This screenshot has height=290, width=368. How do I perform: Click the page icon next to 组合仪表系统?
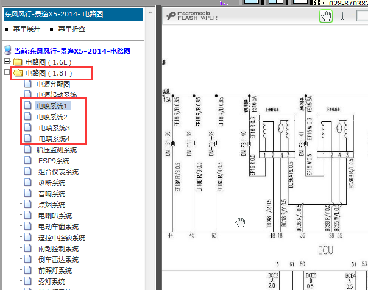[x=28, y=172]
